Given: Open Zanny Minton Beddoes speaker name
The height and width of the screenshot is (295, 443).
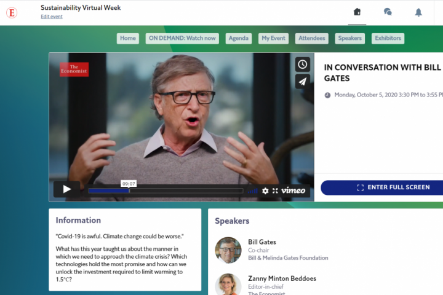Looking at the screenshot, I should [x=282, y=278].
